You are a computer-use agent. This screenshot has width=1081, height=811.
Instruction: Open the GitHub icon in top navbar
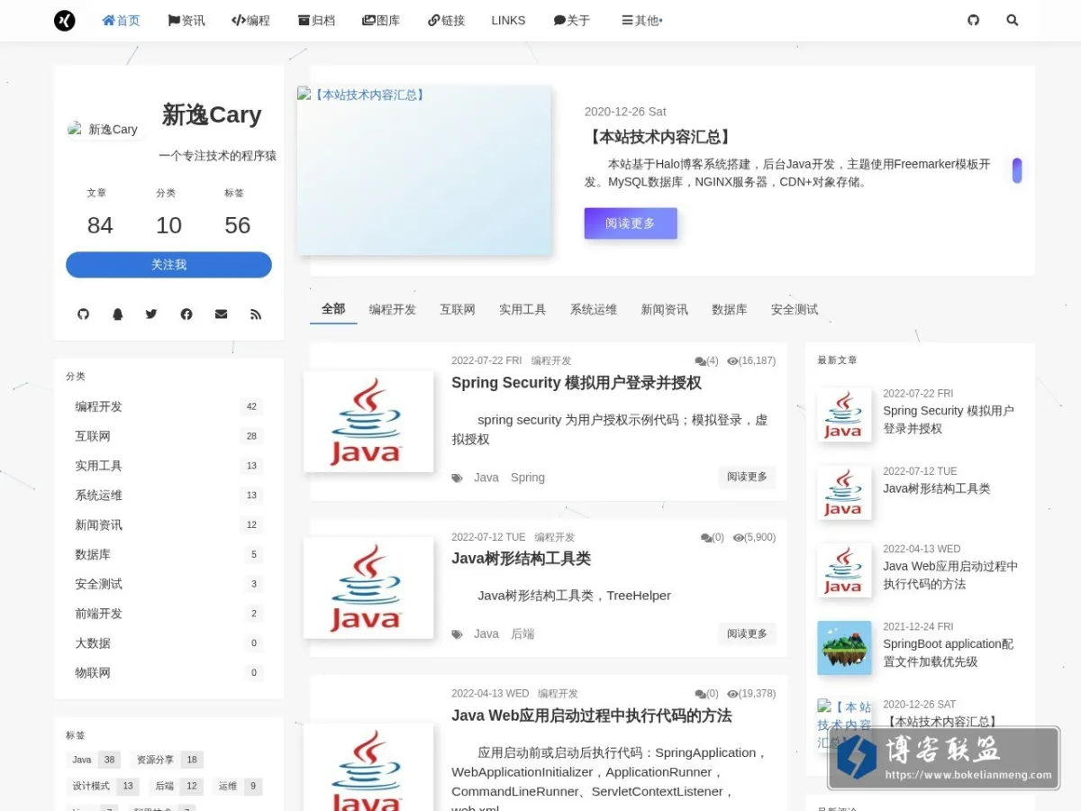coord(973,20)
